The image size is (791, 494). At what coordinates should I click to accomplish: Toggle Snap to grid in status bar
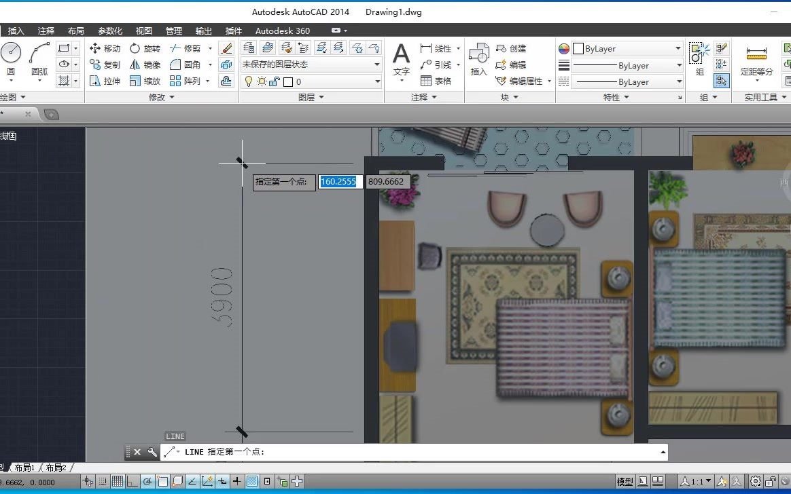click(102, 481)
